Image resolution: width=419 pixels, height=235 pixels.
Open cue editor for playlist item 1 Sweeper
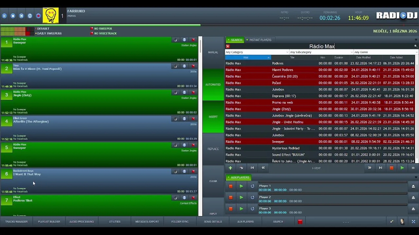pyautogui.click(x=176, y=40)
